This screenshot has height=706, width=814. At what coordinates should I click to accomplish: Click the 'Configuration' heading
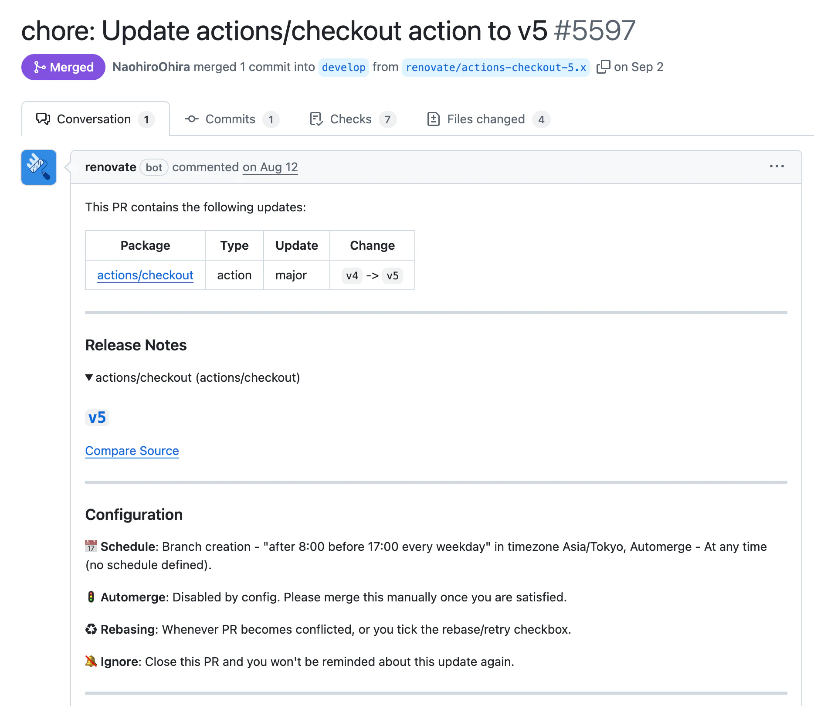tap(134, 515)
